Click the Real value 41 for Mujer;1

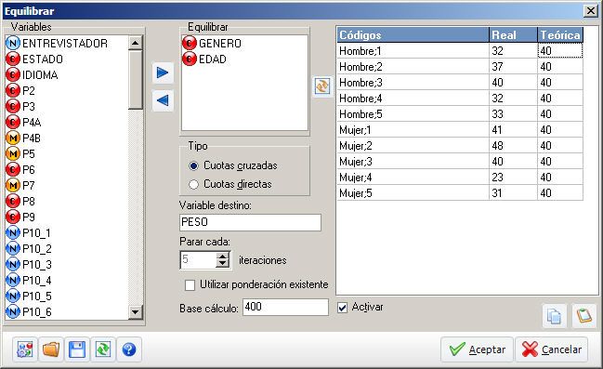513,130
